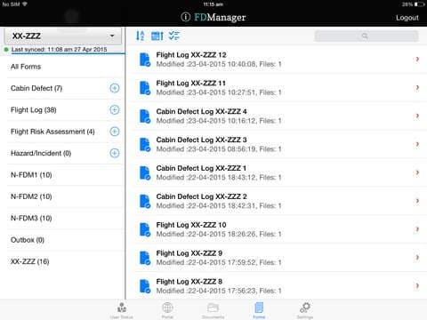Expand Flight Log XX-ZZZ 8 with chevron
The height and width of the screenshot is (320, 427).
pyautogui.click(x=417, y=285)
